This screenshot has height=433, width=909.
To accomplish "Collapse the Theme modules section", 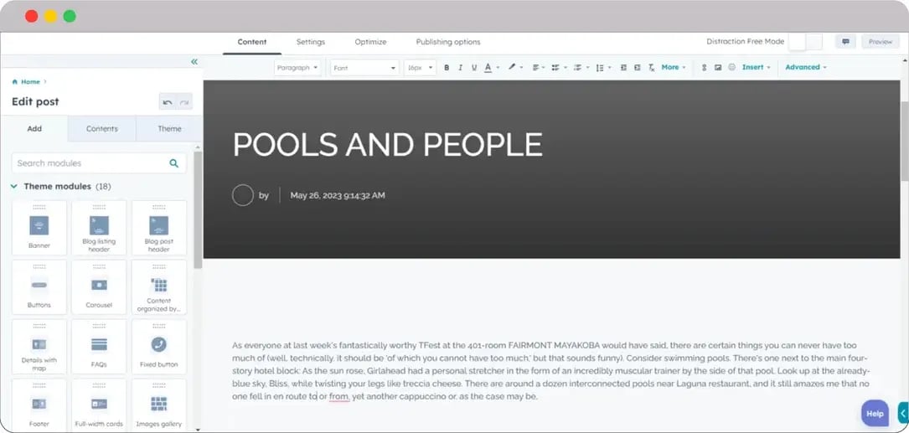I will coord(14,187).
